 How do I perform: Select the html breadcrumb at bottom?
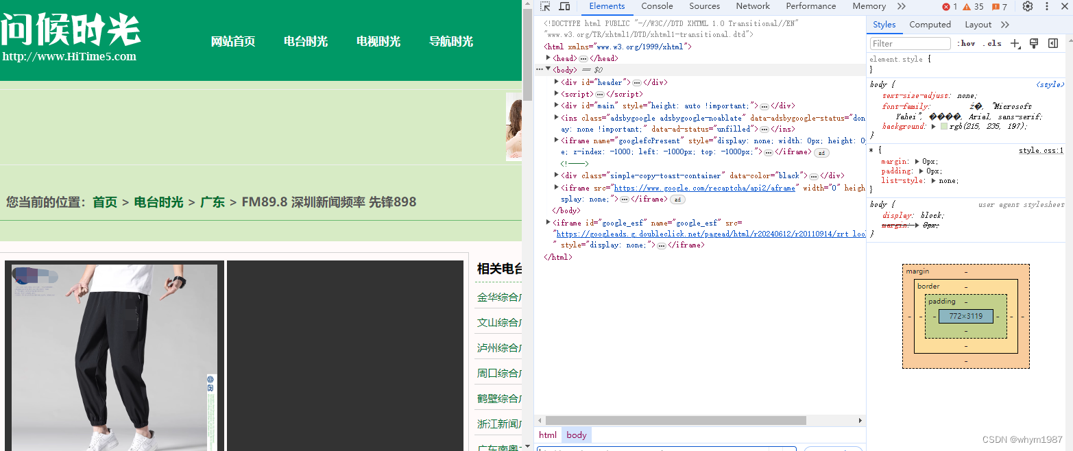pyautogui.click(x=548, y=435)
